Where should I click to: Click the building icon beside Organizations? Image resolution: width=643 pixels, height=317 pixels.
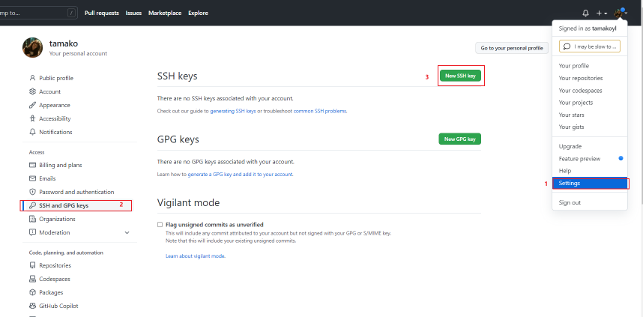[32, 219]
